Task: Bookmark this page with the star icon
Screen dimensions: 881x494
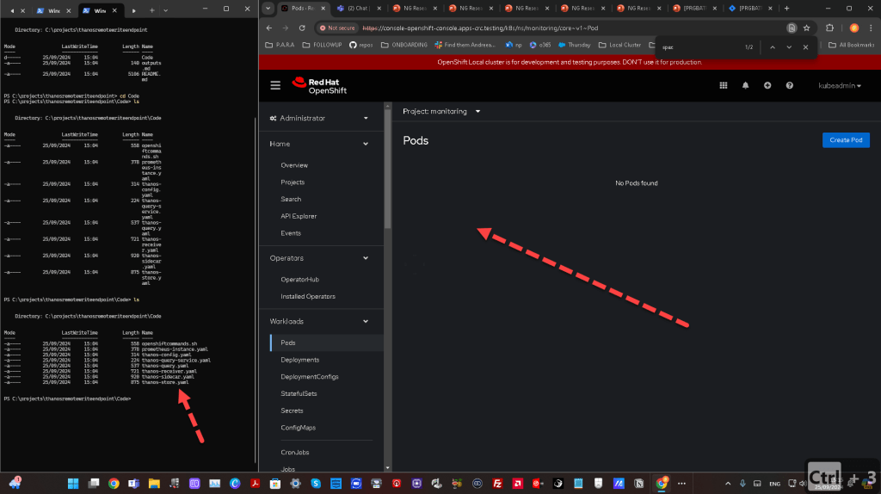Action: coord(806,28)
